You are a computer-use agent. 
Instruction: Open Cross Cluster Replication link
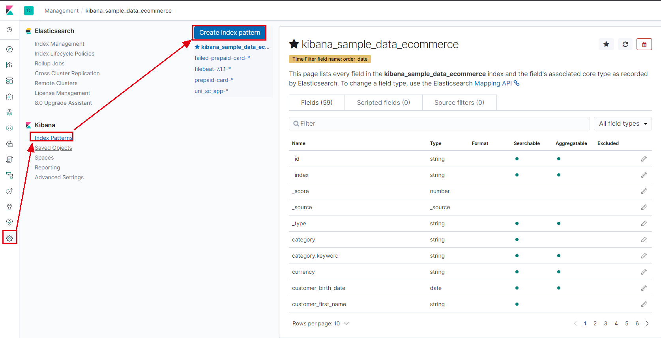[67, 73]
